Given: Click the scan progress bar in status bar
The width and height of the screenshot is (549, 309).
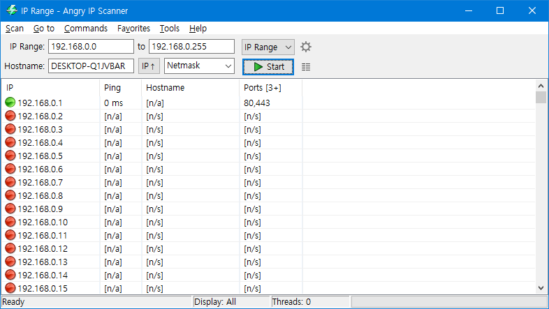Looking at the screenshot, I should pyautogui.click(x=449, y=301).
